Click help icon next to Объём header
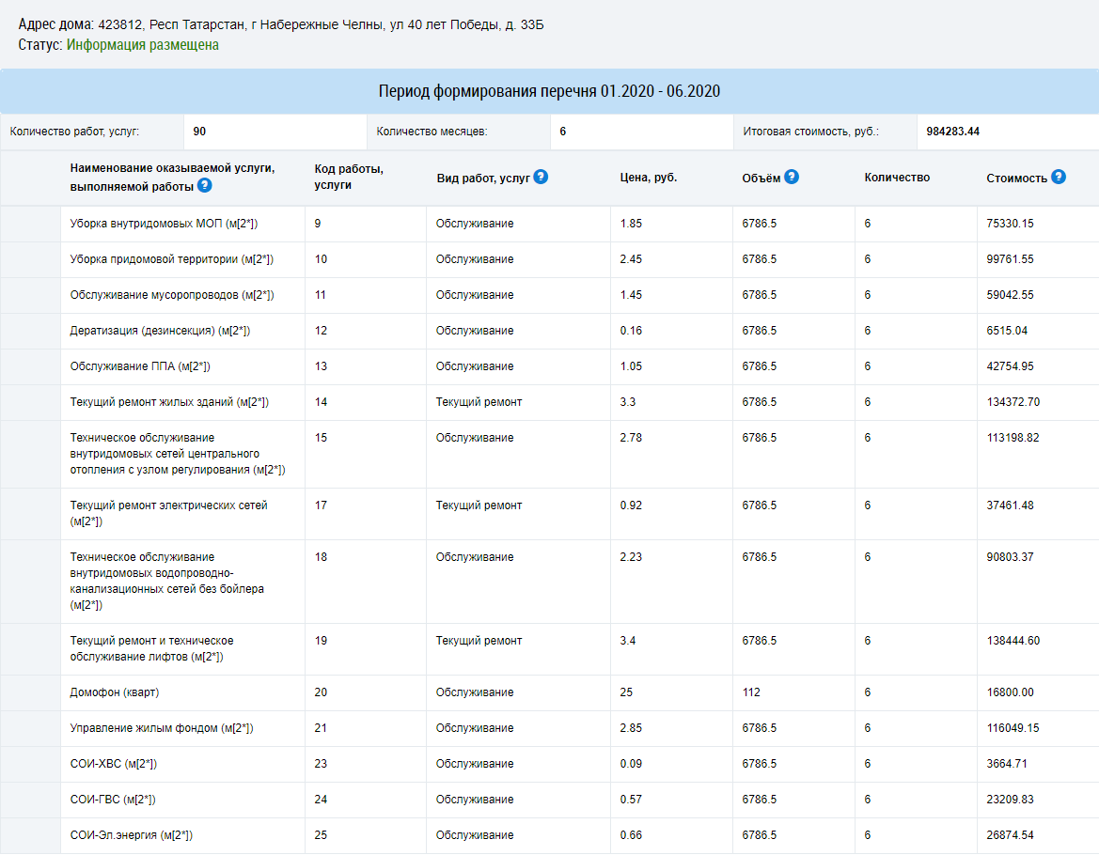 coord(792,178)
